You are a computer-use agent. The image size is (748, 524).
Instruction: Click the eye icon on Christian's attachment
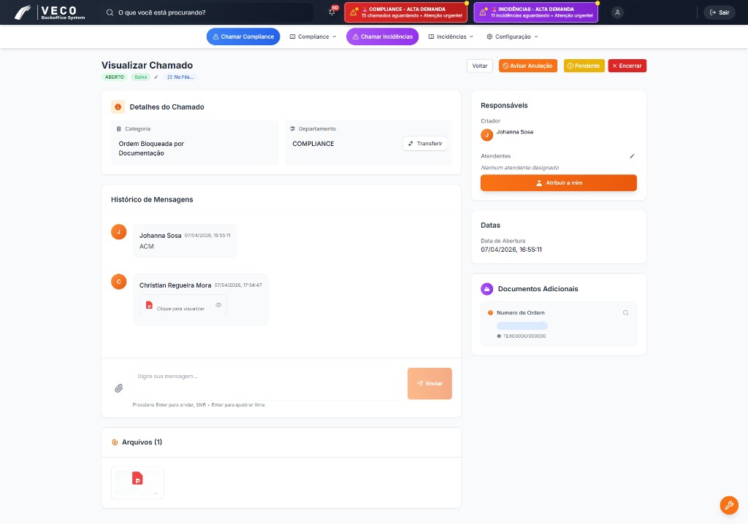(x=218, y=306)
